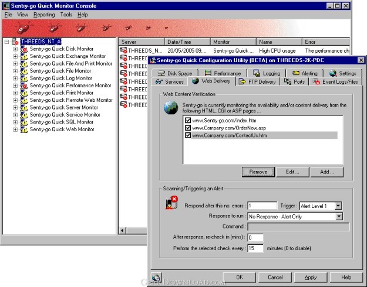Screen dimensions: 367x287
Task: Select the High CPU usage cell
Action: 277,51
